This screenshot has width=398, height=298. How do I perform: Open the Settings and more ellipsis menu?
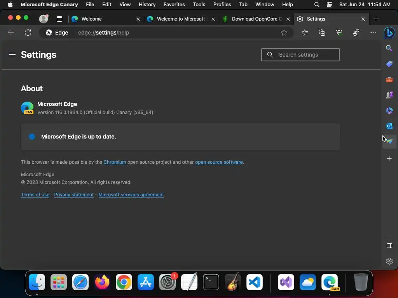tap(373, 33)
